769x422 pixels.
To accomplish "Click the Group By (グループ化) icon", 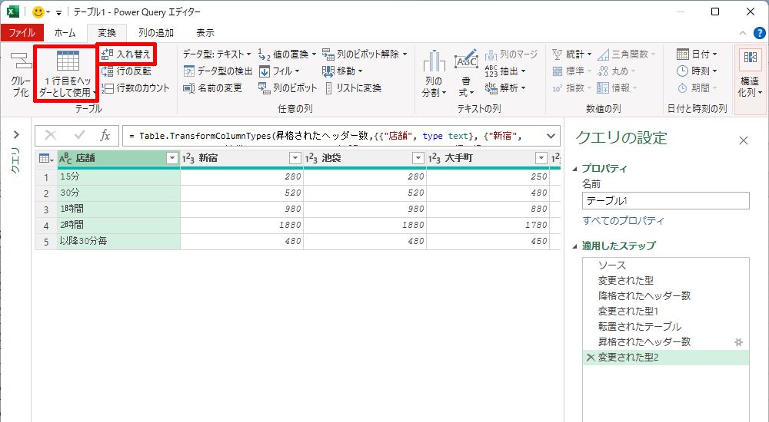I will pos(21,63).
